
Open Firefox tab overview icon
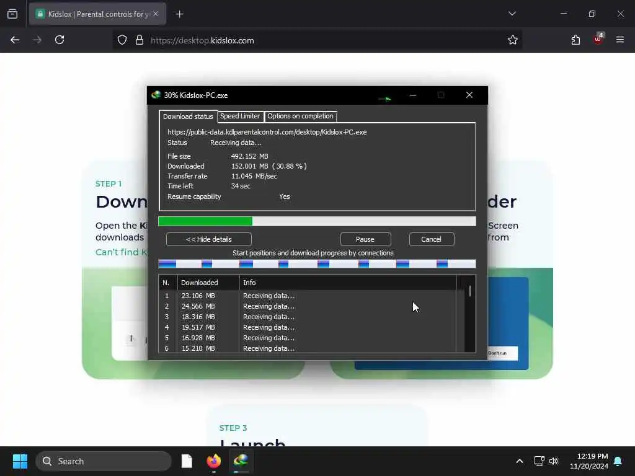tap(12, 14)
